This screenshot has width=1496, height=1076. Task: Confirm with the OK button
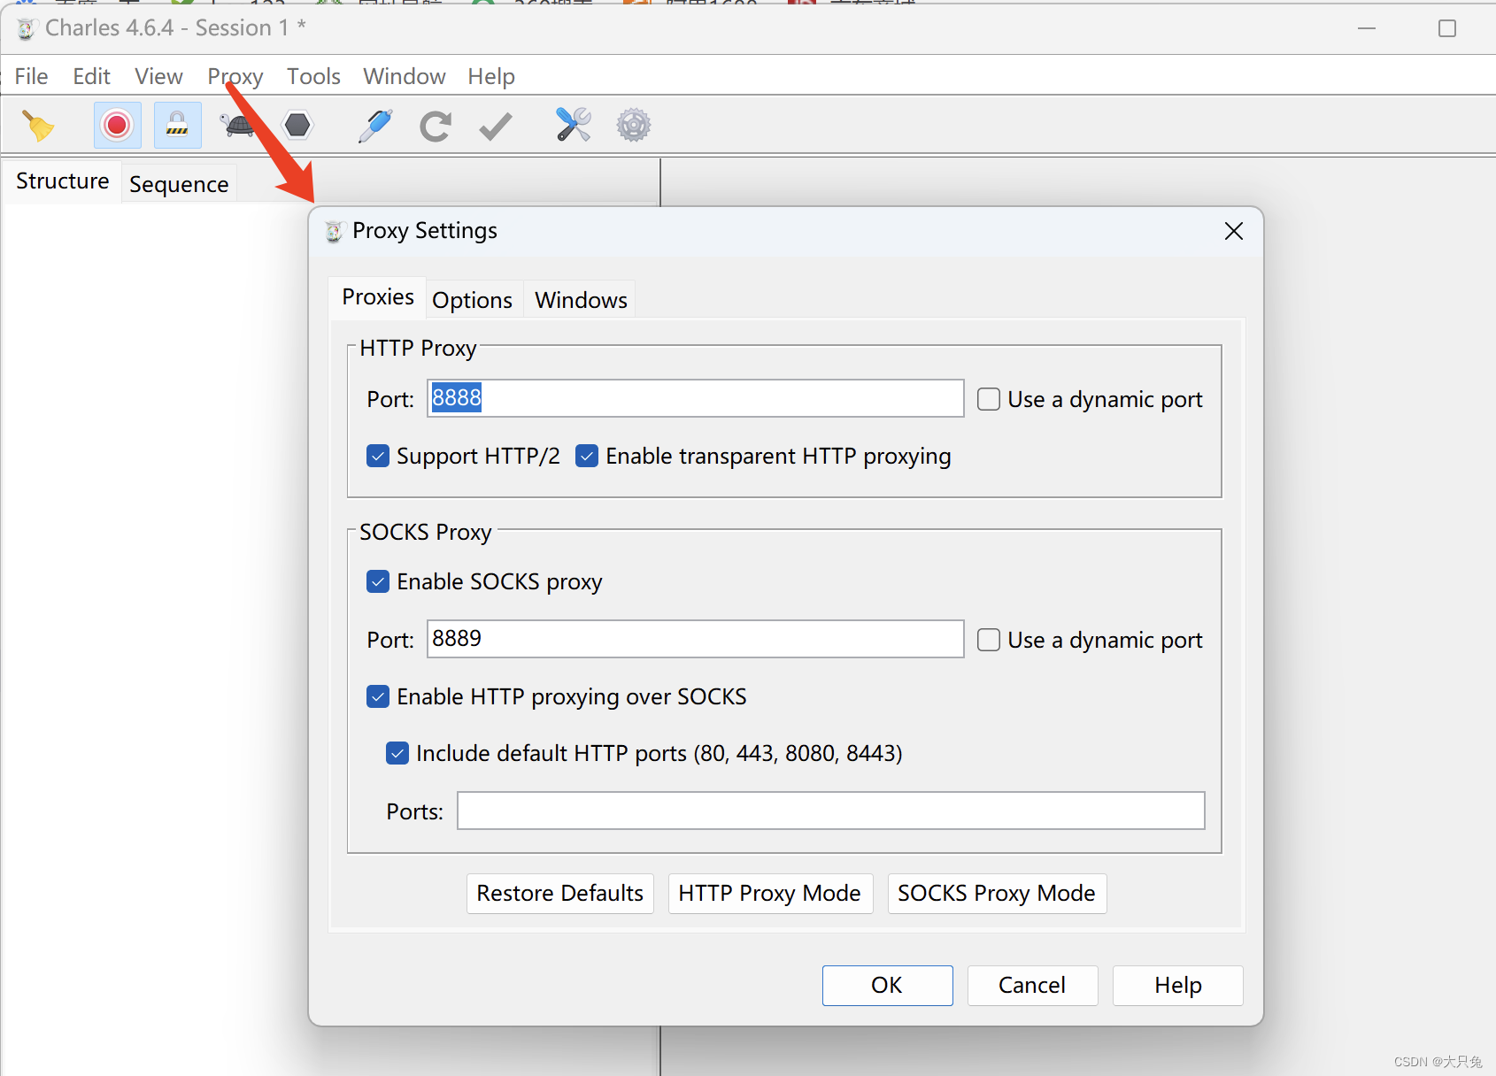(x=887, y=985)
